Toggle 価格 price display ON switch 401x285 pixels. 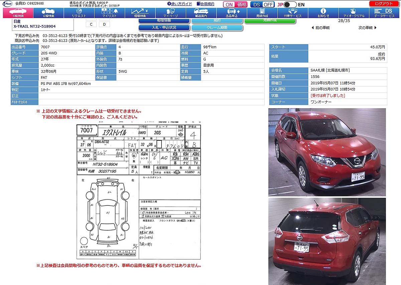pyautogui.click(x=236, y=4)
